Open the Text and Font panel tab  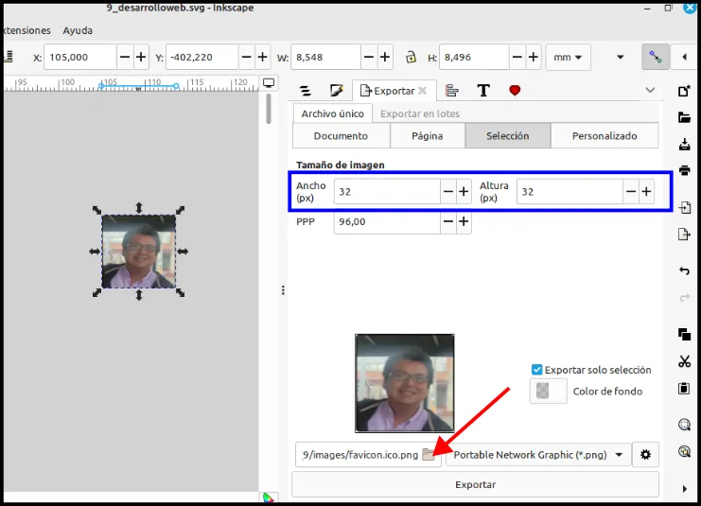483,91
